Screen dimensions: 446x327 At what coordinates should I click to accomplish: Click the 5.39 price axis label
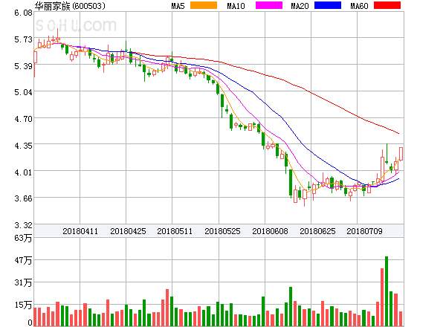(23, 66)
